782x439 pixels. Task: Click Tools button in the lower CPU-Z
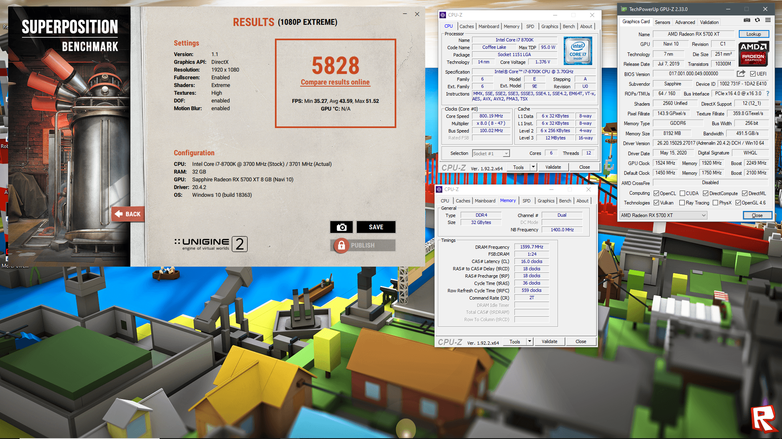pos(515,341)
